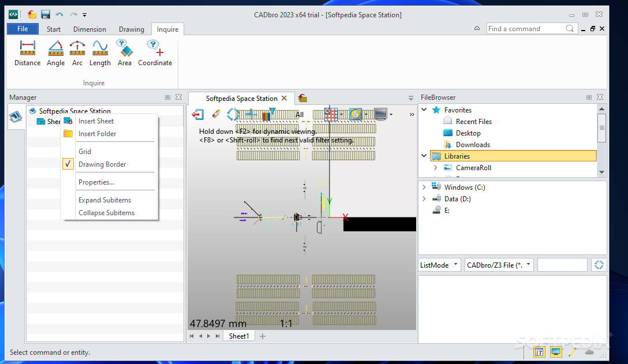Viewport: 628px width, 364px height.
Task: Click the pencil icon in status bar
Action: point(572,352)
